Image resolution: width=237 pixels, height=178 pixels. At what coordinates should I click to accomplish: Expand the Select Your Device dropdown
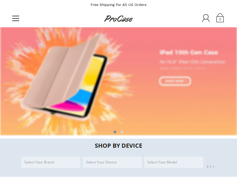pyautogui.click(x=112, y=162)
